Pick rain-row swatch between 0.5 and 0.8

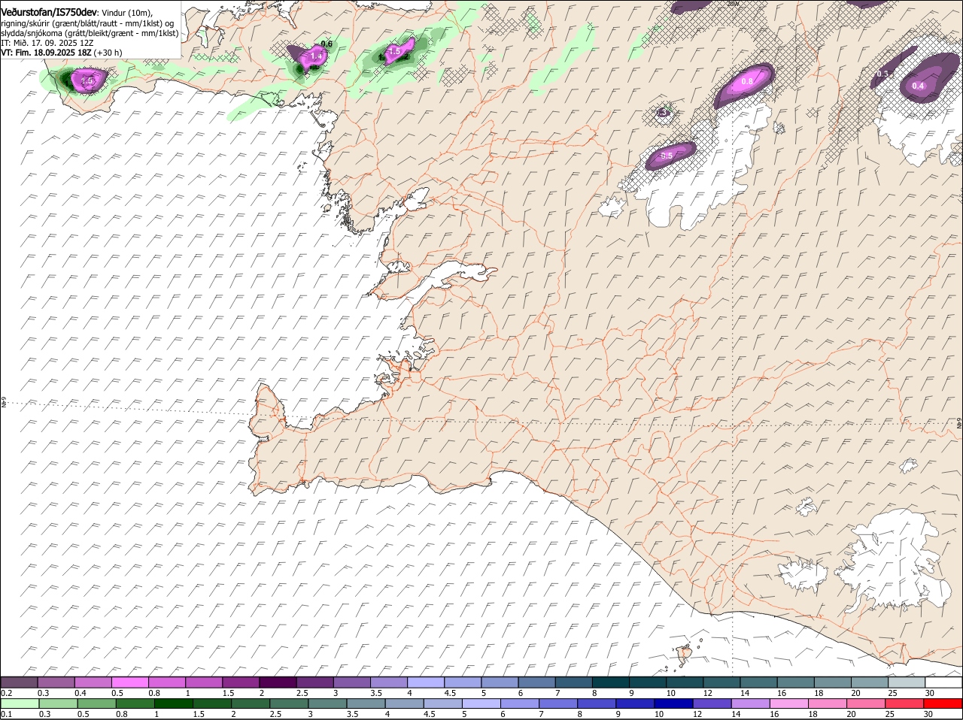96,703
